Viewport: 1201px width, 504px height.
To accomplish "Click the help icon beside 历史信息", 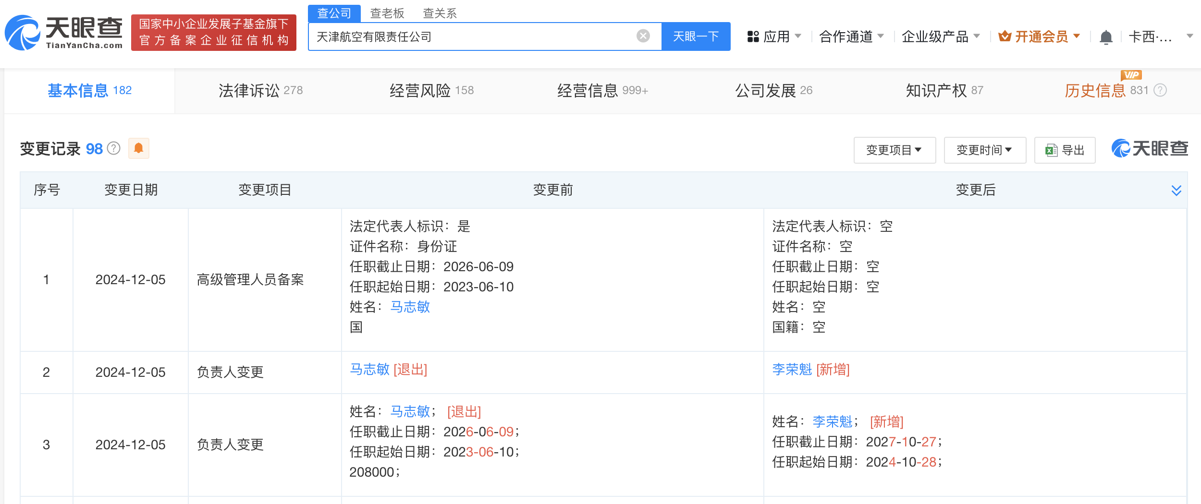I will click(x=1160, y=90).
